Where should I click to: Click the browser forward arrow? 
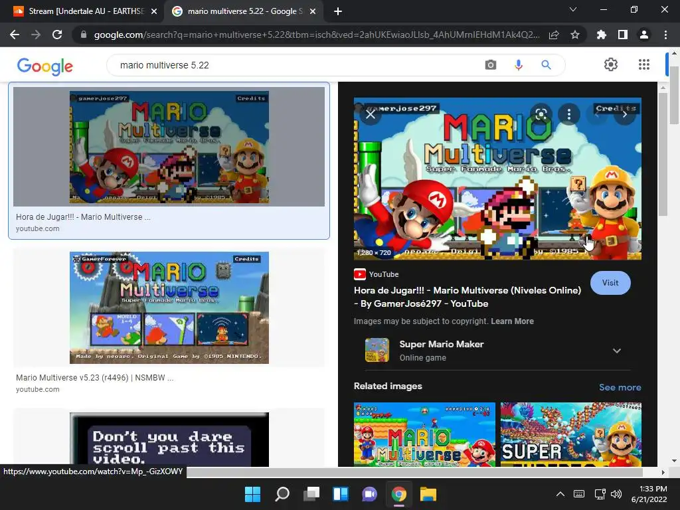point(36,35)
